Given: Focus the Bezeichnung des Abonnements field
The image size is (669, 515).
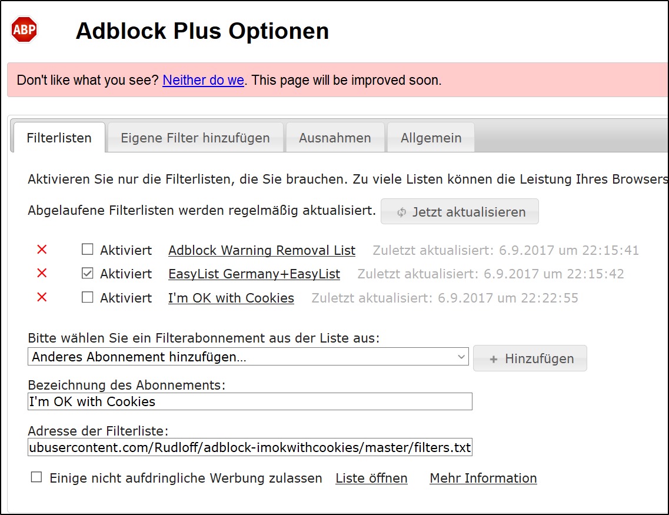Looking at the screenshot, I should click(x=249, y=401).
